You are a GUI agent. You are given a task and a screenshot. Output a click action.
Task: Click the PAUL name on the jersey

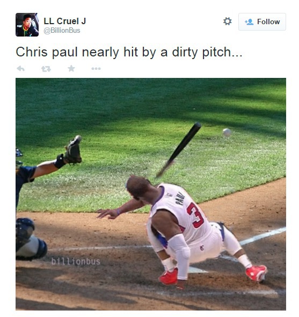(180, 199)
